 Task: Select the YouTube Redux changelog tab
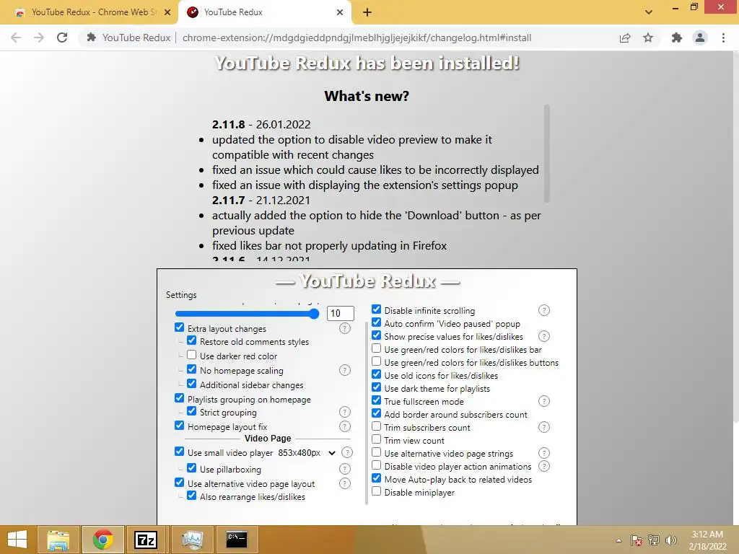coord(264,12)
